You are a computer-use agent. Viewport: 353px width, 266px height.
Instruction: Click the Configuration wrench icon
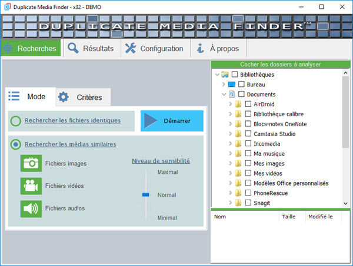(x=131, y=48)
